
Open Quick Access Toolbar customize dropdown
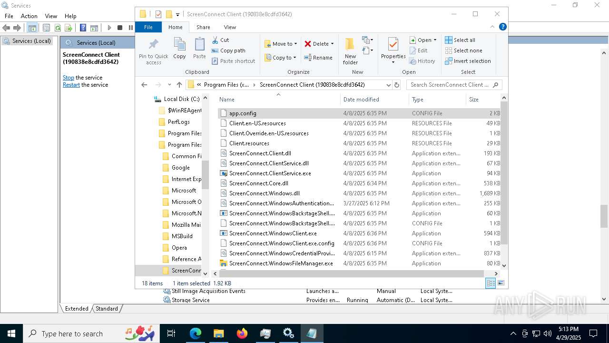177,14
